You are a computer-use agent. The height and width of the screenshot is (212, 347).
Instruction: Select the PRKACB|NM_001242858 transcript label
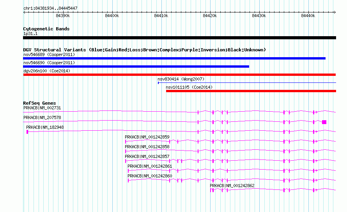tap(147, 147)
